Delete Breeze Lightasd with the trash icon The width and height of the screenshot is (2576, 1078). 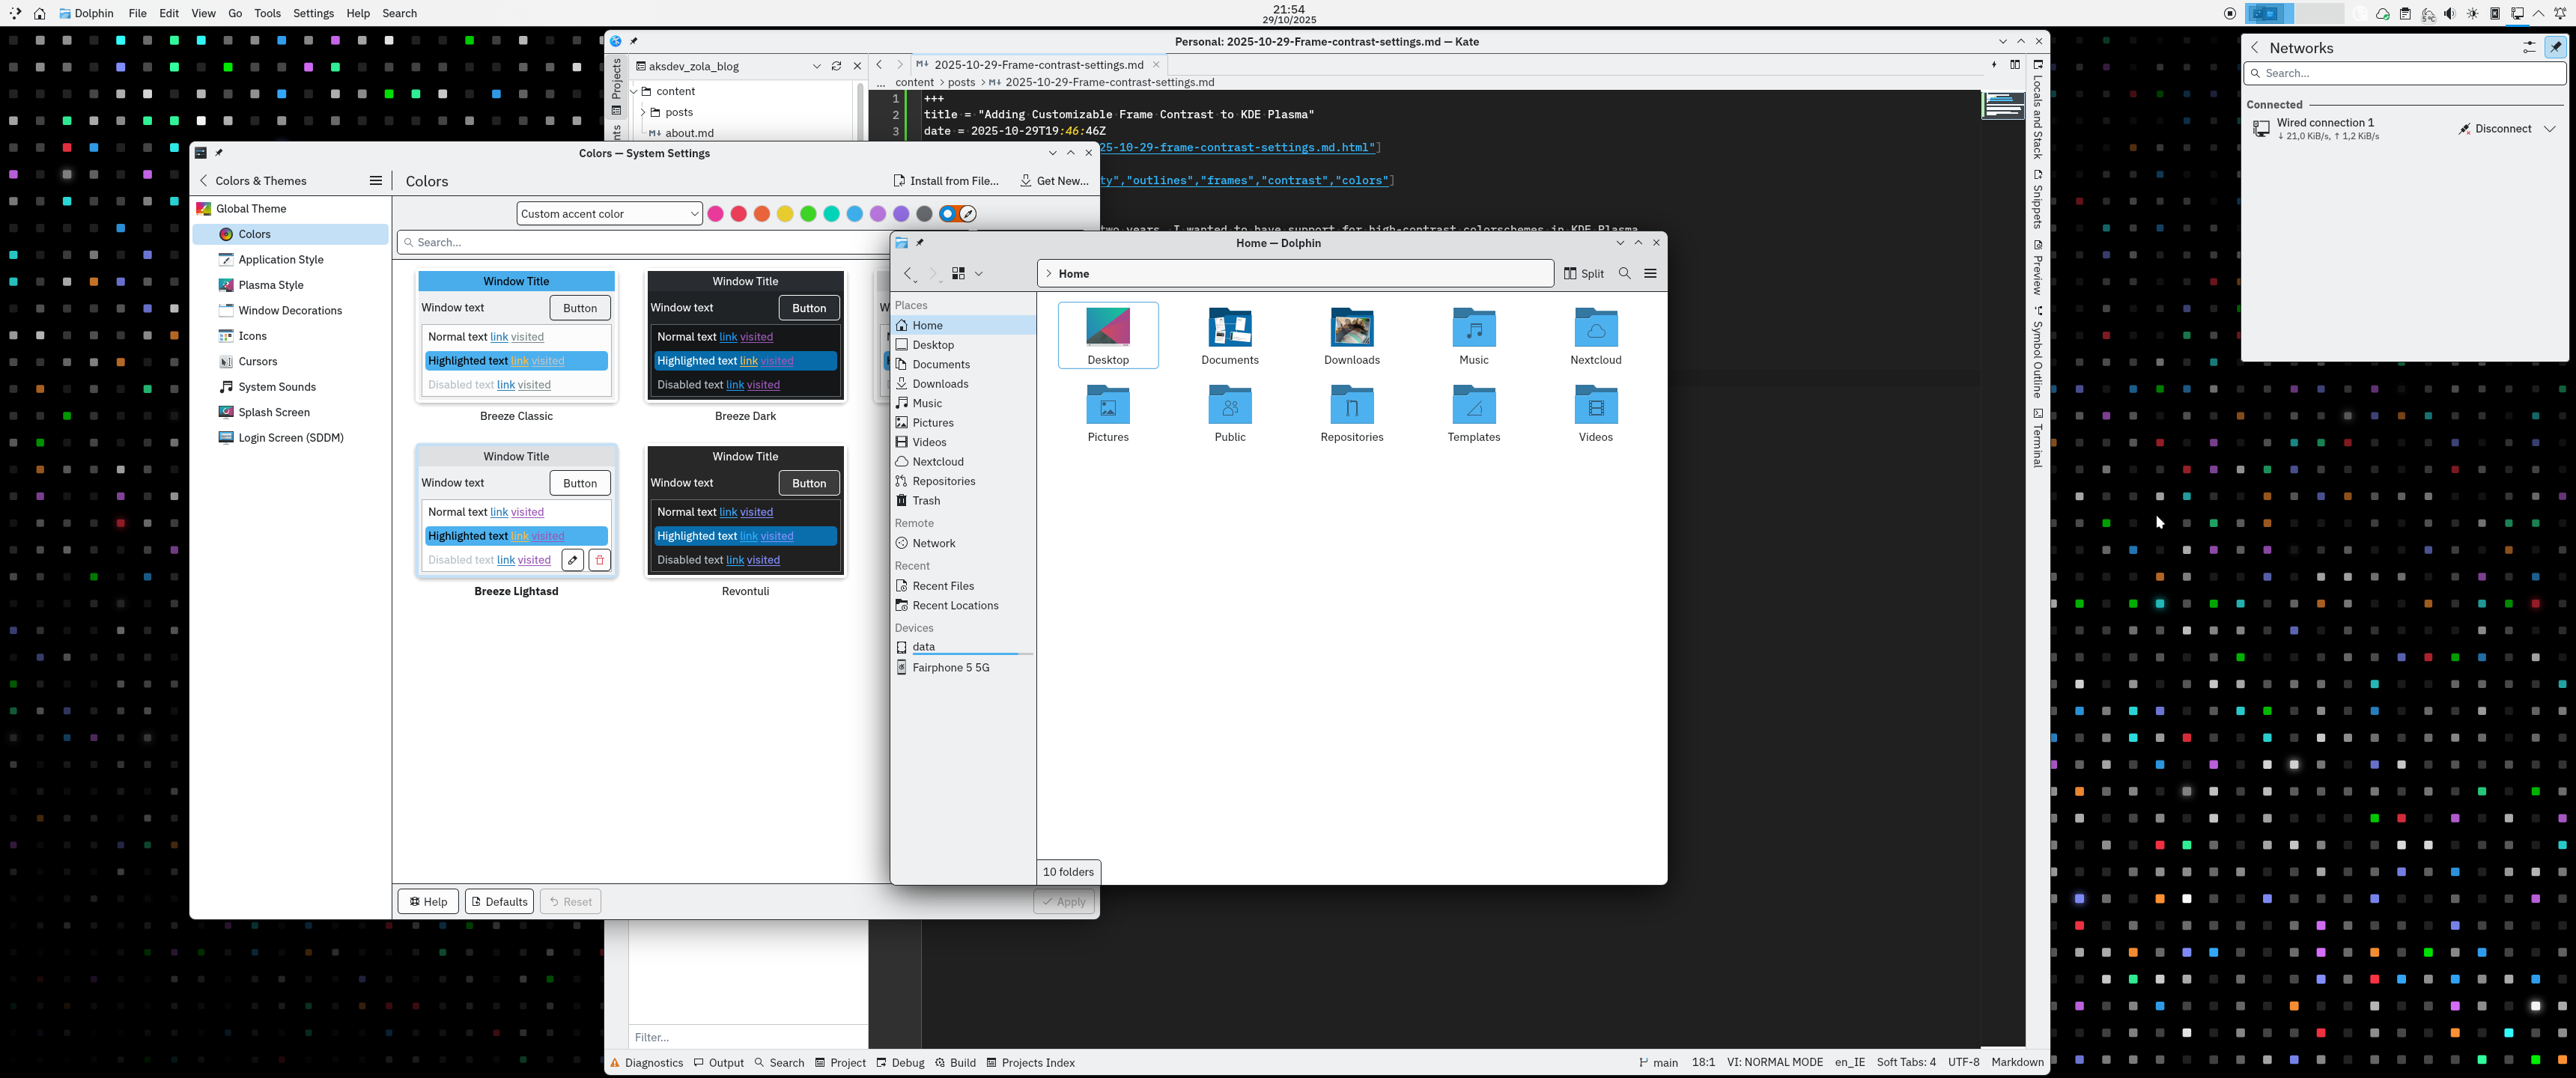click(600, 560)
